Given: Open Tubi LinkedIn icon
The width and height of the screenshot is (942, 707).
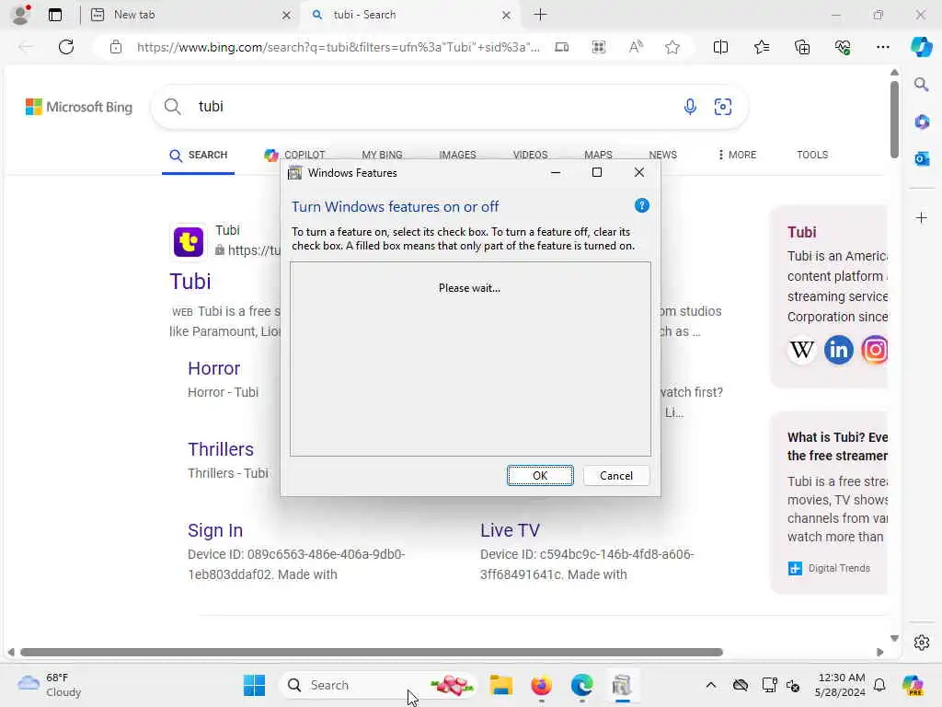Looking at the screenshot, I should [x=839, y=349].
